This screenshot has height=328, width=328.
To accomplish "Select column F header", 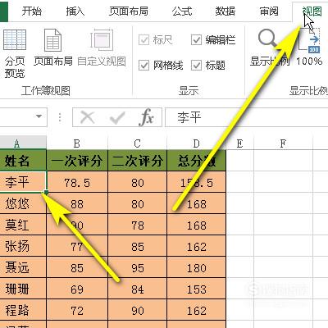I will 283,143.
